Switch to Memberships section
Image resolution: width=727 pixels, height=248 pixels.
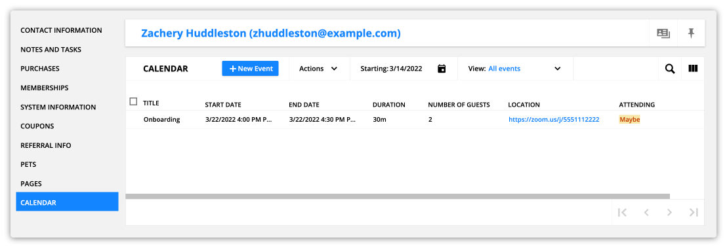(x=45, y=88)
